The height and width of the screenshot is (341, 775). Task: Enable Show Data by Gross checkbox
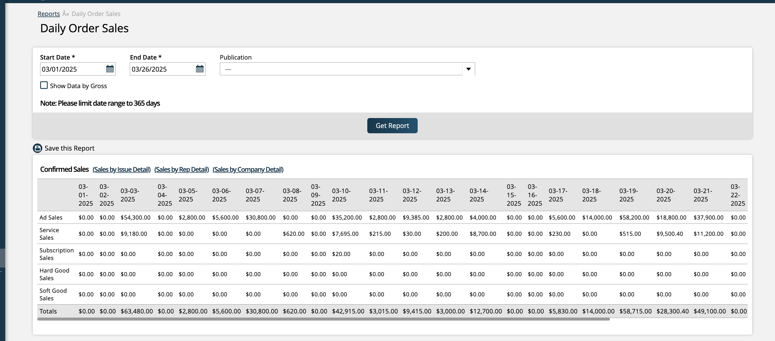pos(44,86)
